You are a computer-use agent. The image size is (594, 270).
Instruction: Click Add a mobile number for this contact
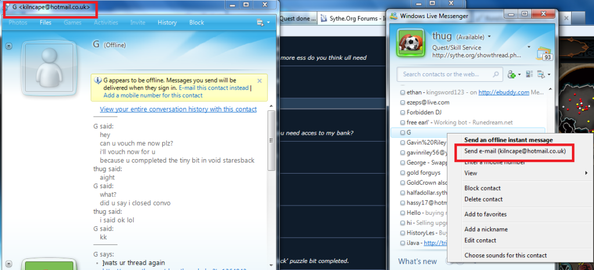(153, 95)
